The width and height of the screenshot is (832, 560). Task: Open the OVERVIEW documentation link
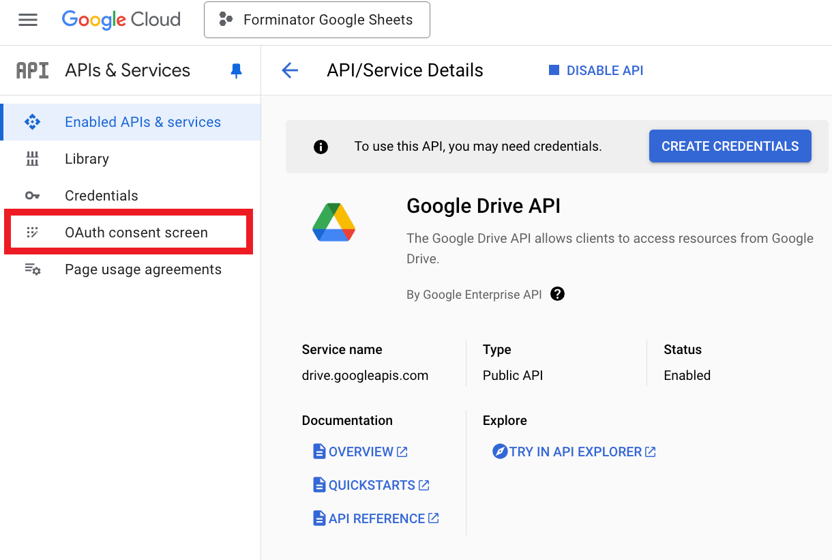(360, 452)
